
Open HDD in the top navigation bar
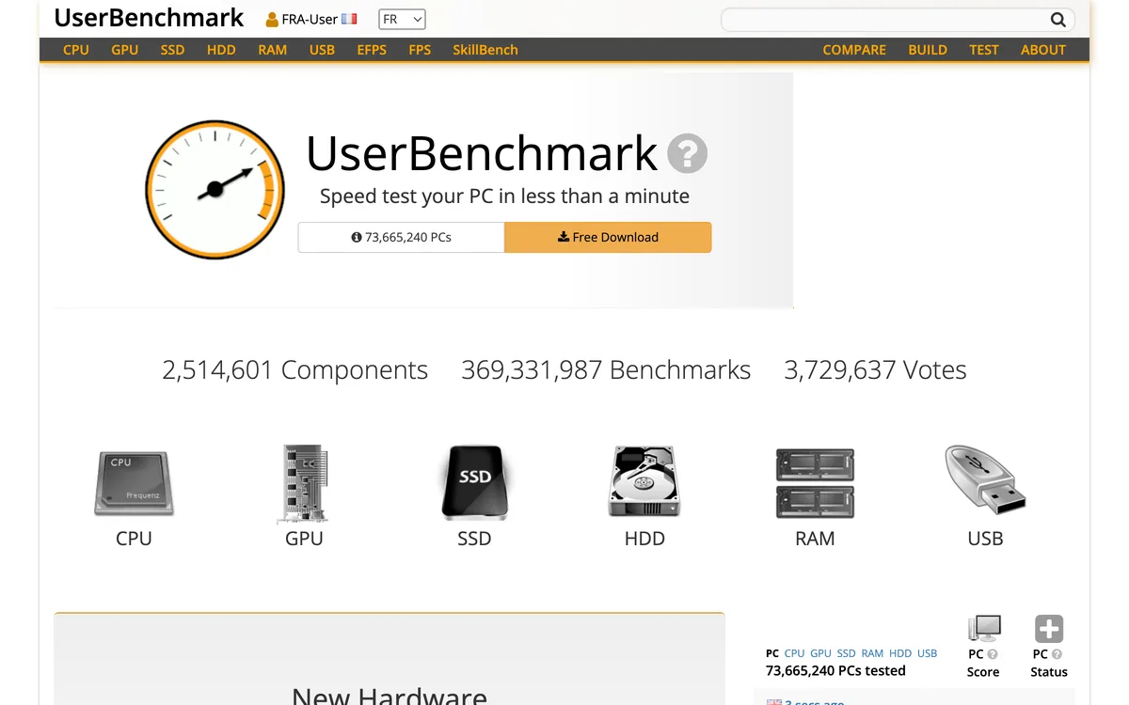(221, 50)
